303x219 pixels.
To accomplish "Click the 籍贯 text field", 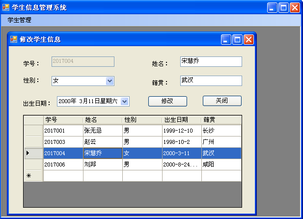I will 211,81.
